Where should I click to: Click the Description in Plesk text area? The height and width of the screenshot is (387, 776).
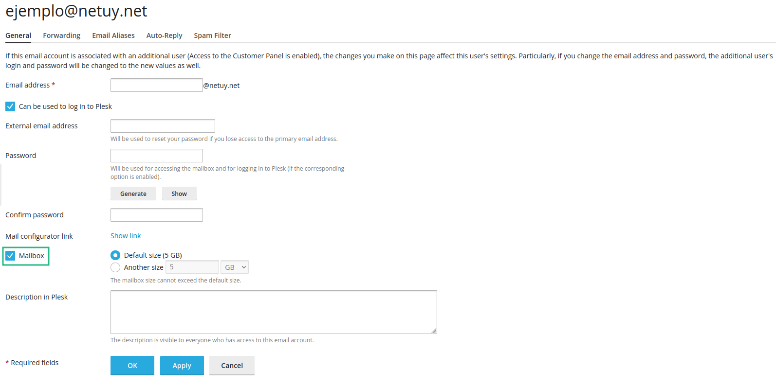[x=273, y=312]
